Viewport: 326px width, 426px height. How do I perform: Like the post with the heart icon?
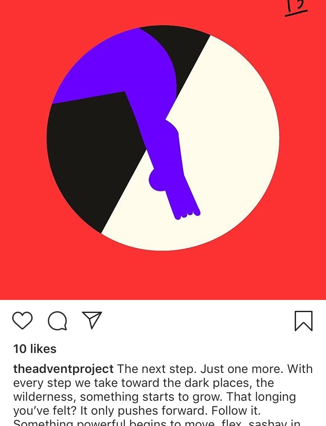[23, 321]
